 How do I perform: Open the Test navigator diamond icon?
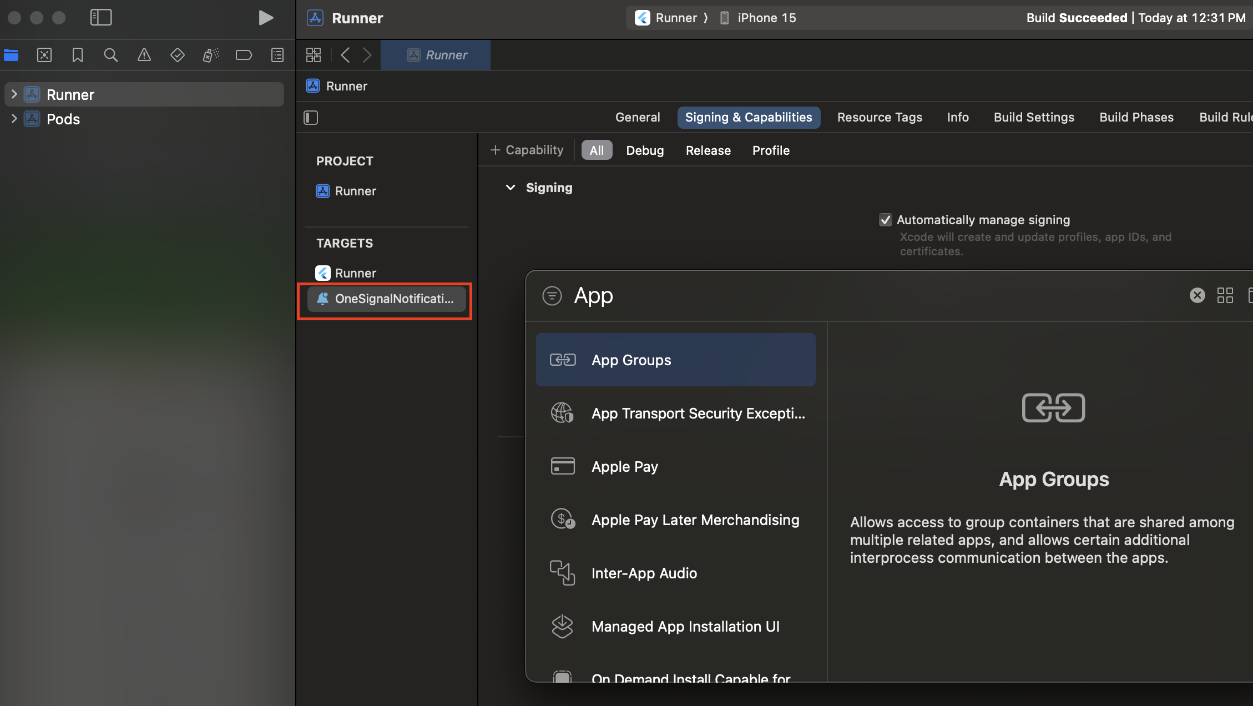178,55
